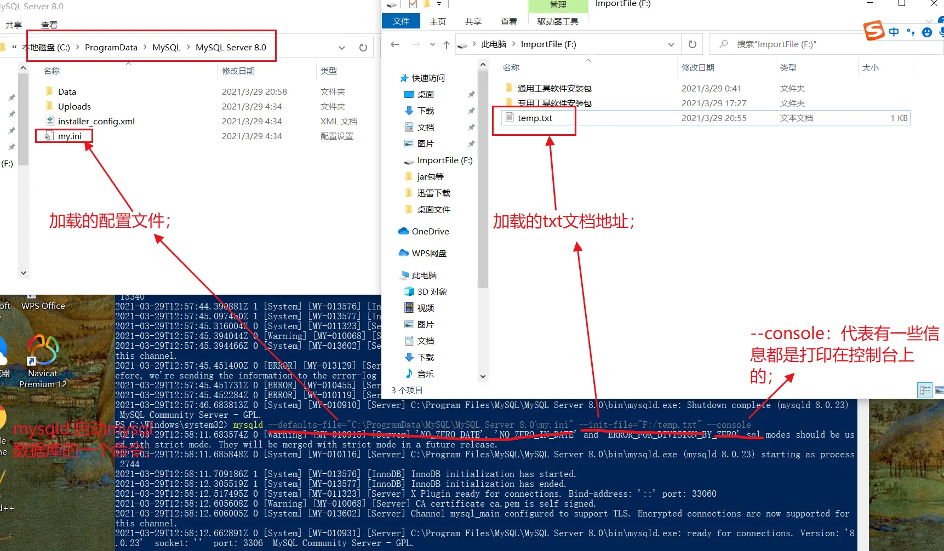This screenshot has width=944, height=551.
Task: Select the my.ini configuration file
Action: point(64,136)
